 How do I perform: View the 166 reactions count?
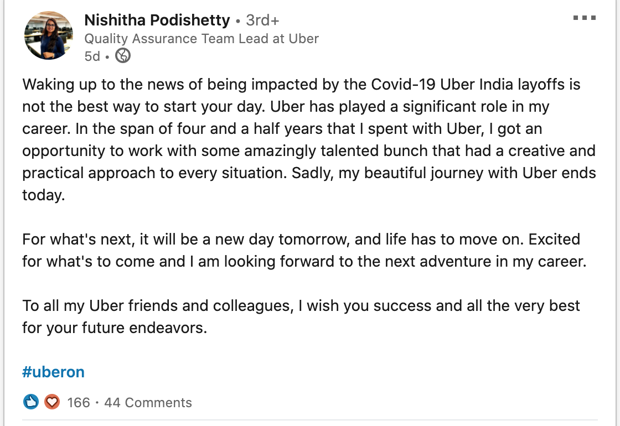pos(78,402)
